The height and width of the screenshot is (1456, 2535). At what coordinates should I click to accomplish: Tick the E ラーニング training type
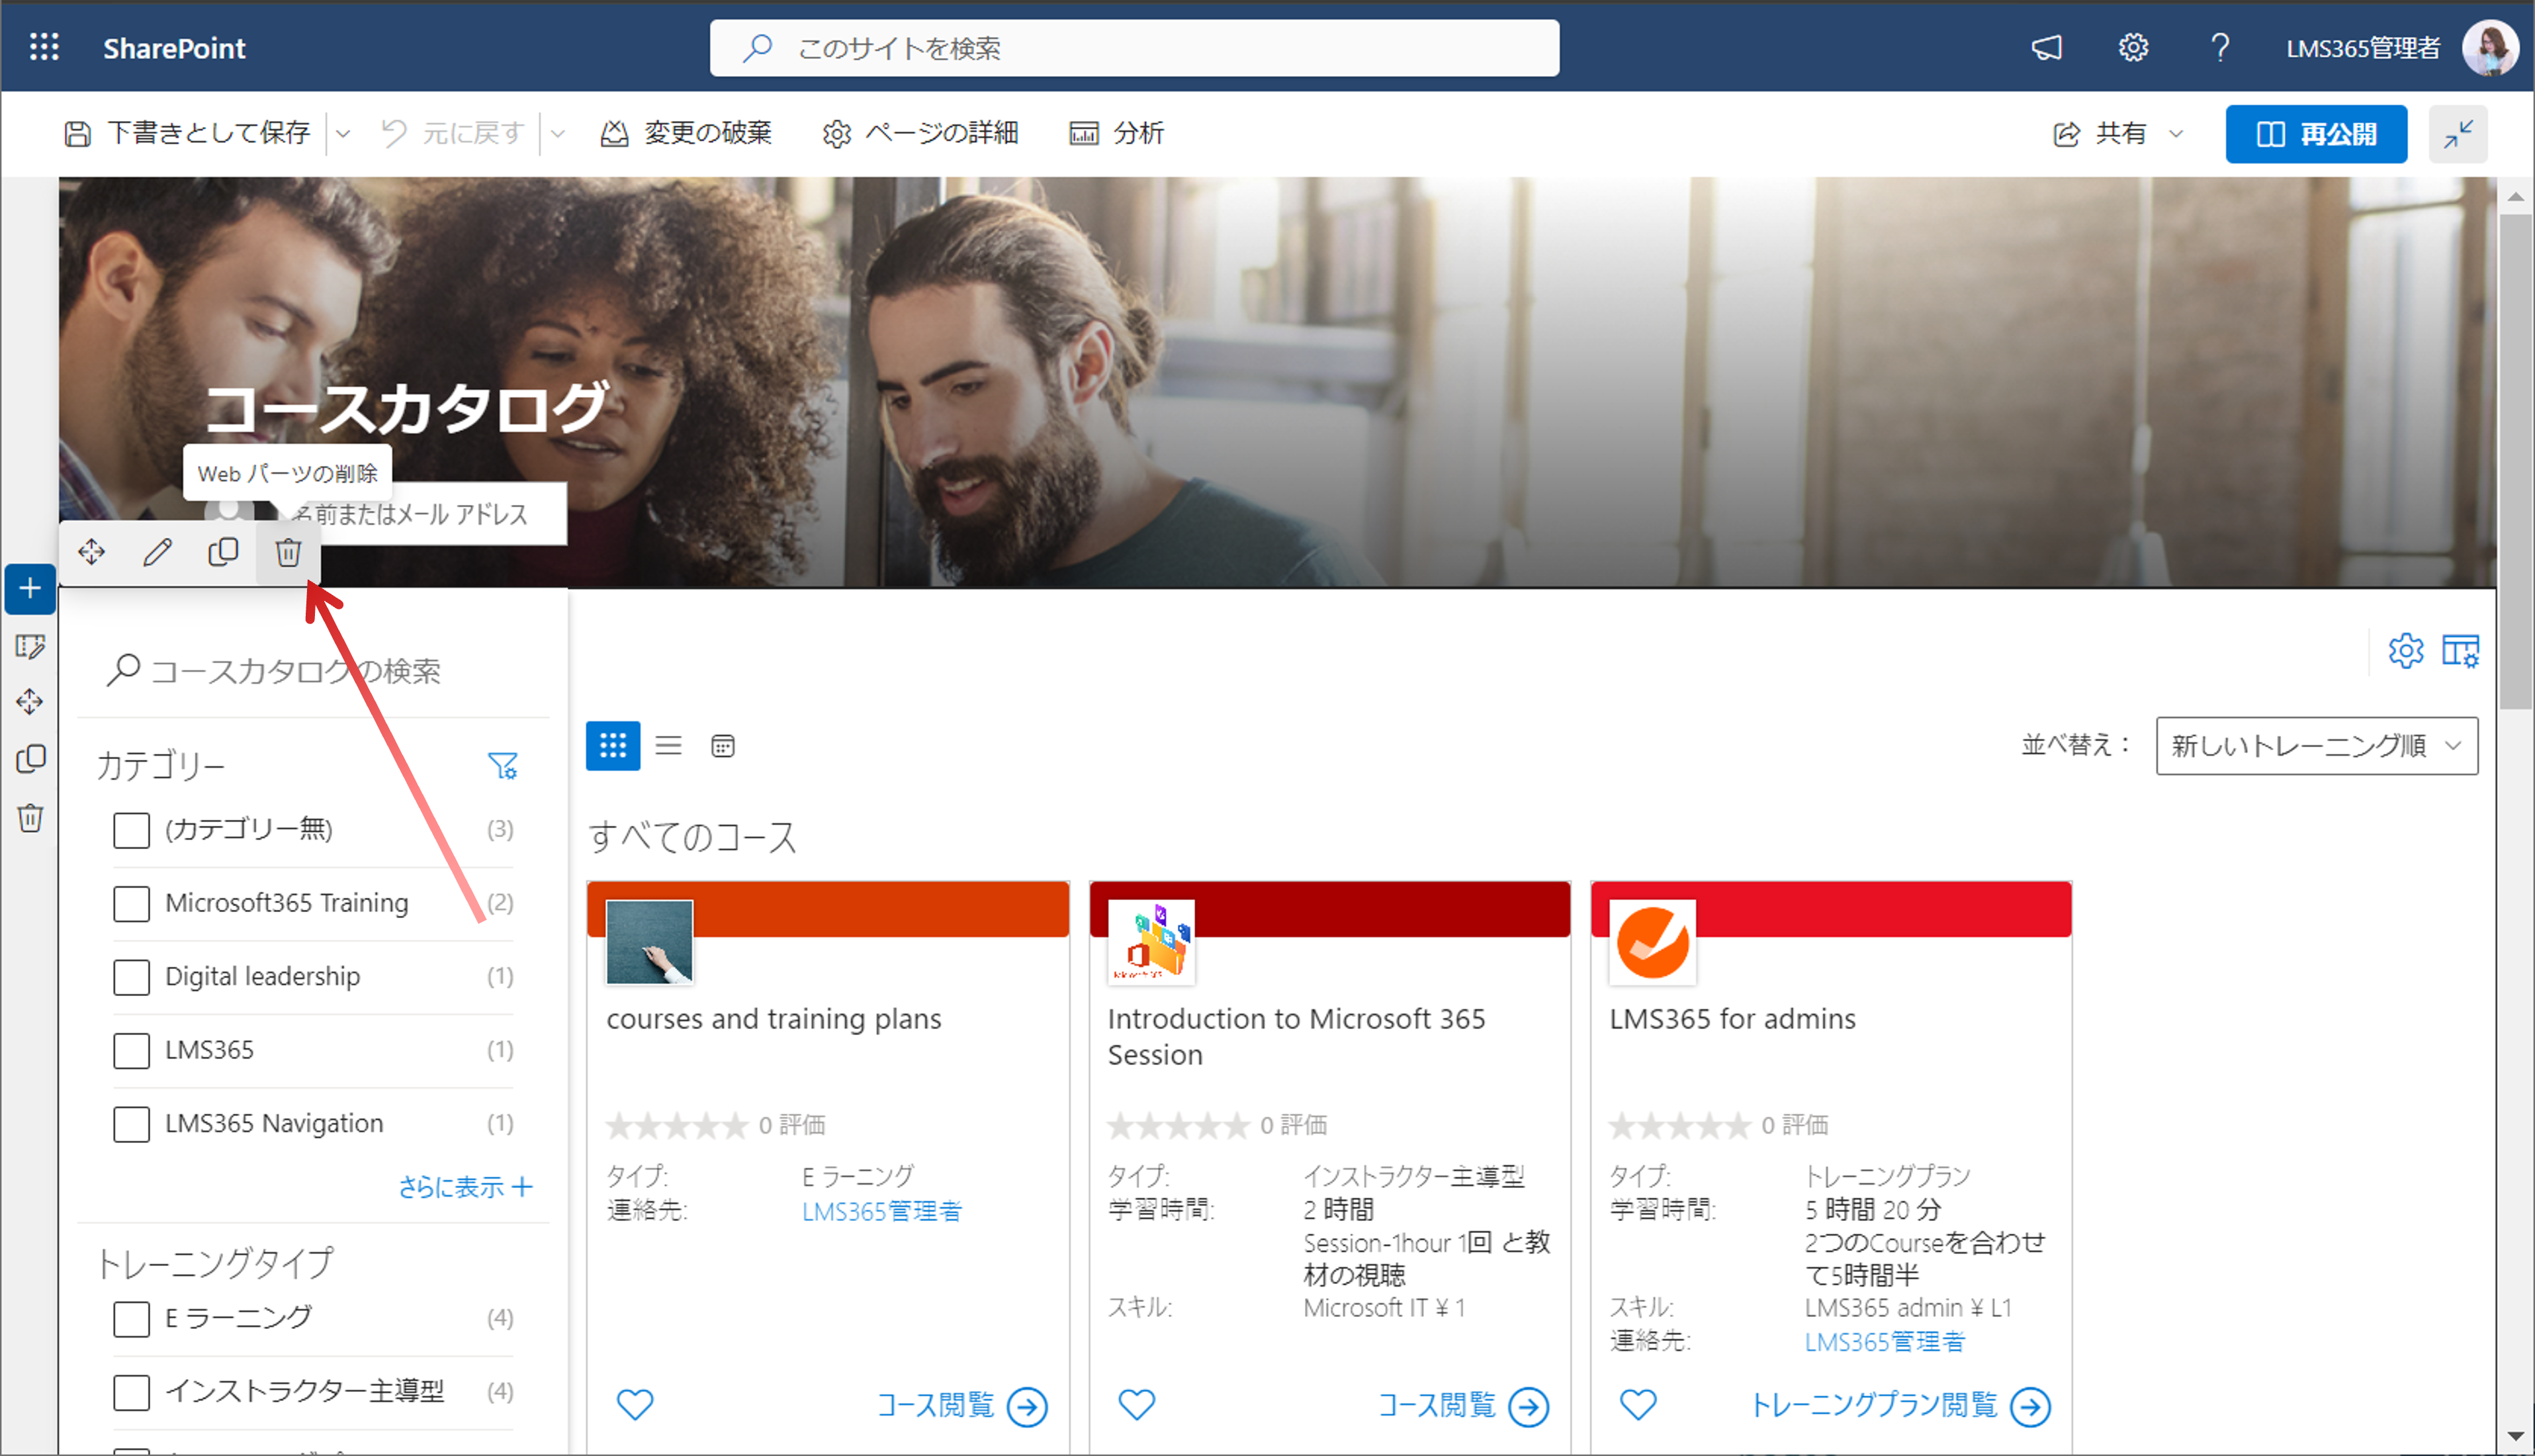131,1318
